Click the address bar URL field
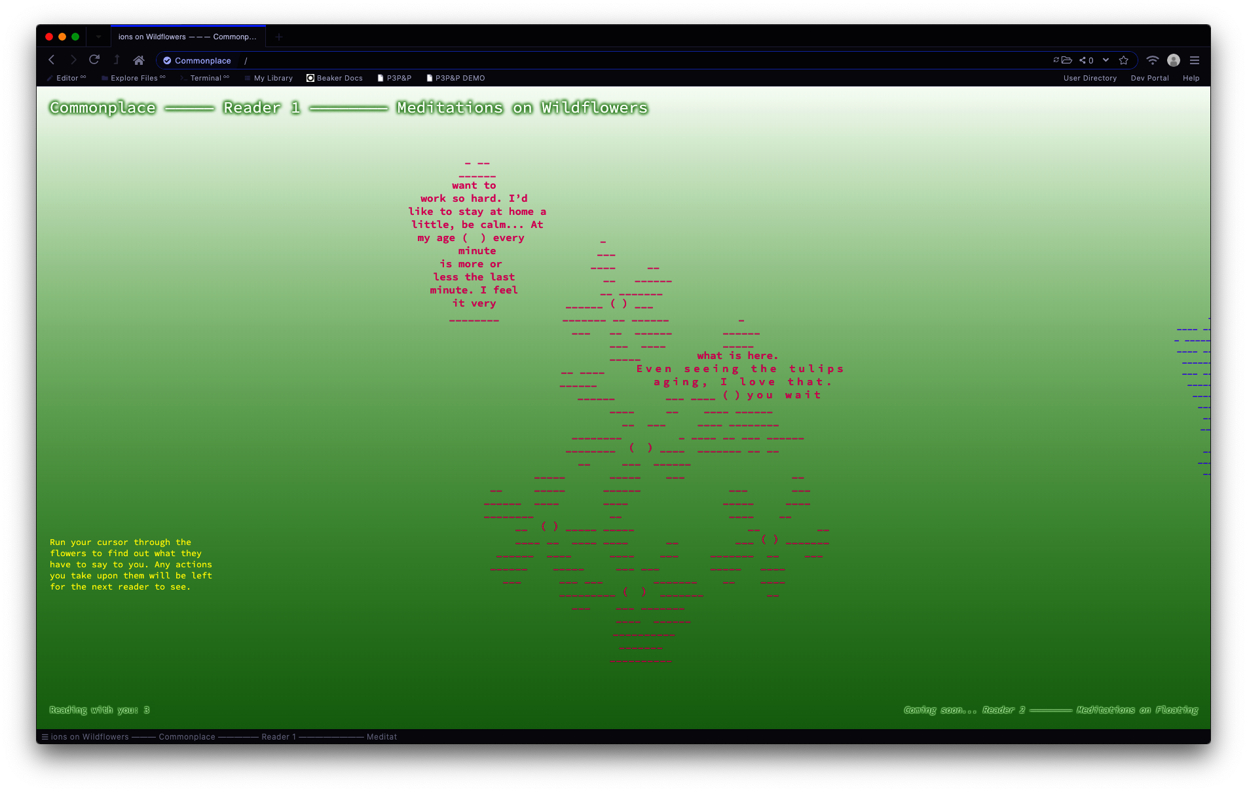1247x792 pixels. click(x=646, y=60)
